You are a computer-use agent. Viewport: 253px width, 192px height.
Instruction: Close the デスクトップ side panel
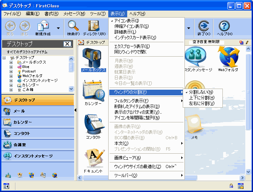pos(67,44)
